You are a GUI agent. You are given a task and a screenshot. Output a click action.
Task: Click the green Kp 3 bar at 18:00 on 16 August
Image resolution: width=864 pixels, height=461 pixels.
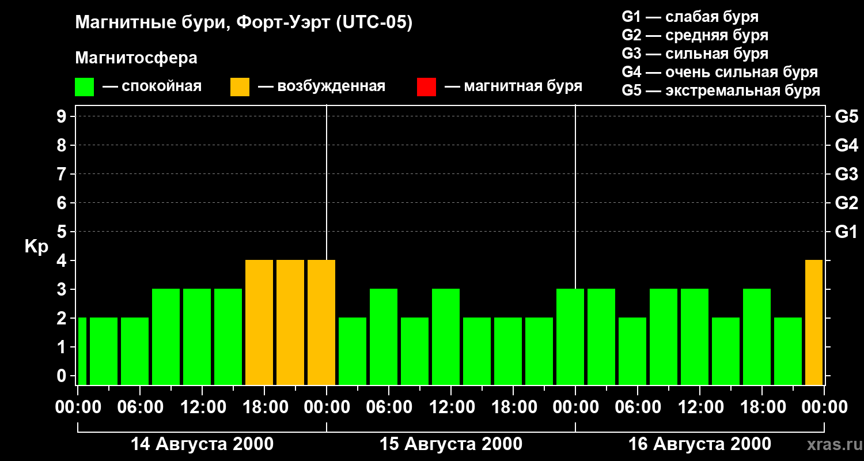pyautogui.click(x=757, y=337)
